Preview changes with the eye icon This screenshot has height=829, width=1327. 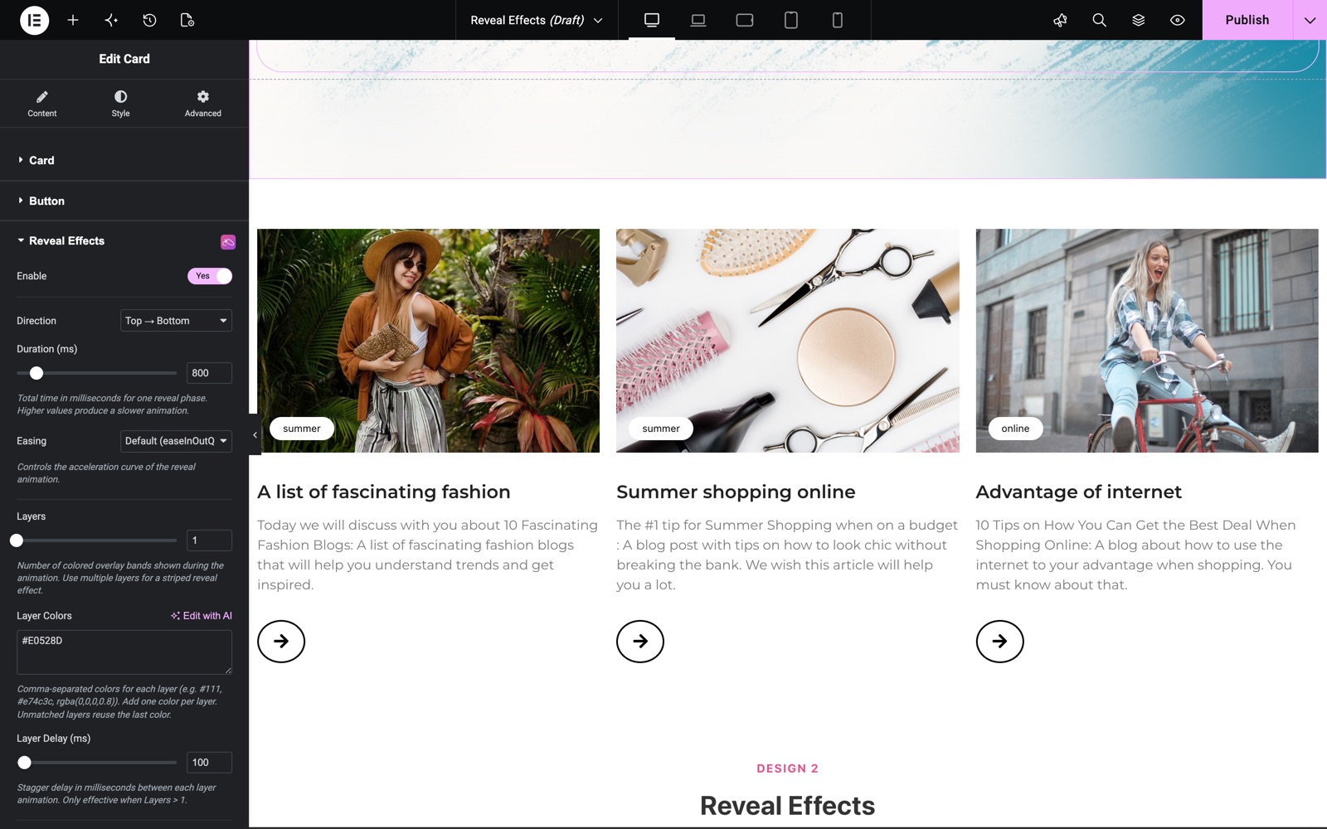coord(1177,20)
